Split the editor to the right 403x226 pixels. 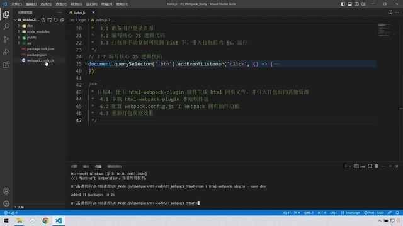[x=390, y=13]
